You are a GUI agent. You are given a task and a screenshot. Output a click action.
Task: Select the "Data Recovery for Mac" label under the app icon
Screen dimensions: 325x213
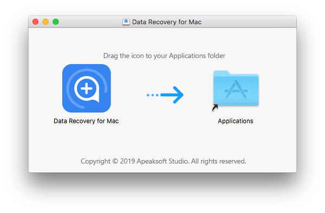86,121
